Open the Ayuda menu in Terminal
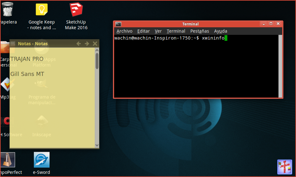Screen dimensions: 296x177 click(x=220, y=31)
